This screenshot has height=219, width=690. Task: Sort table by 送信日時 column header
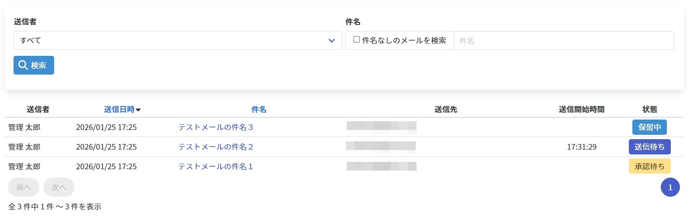pyautogui.click(x=119, y=109)
